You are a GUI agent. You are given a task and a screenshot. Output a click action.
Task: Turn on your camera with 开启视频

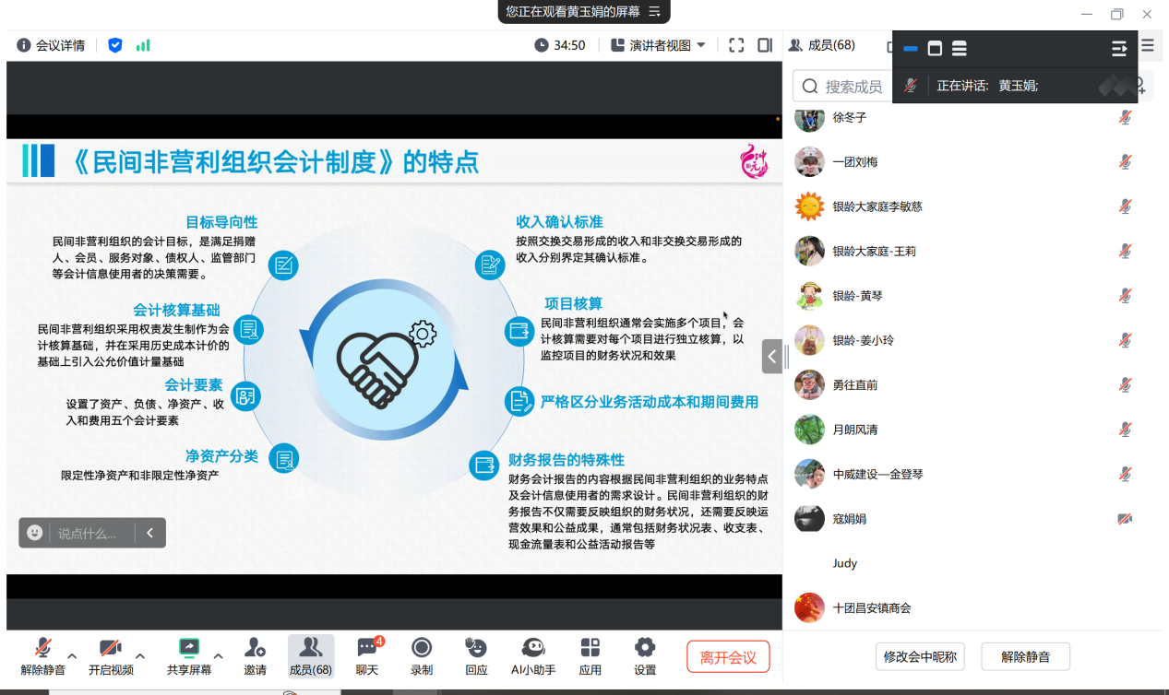110,655
